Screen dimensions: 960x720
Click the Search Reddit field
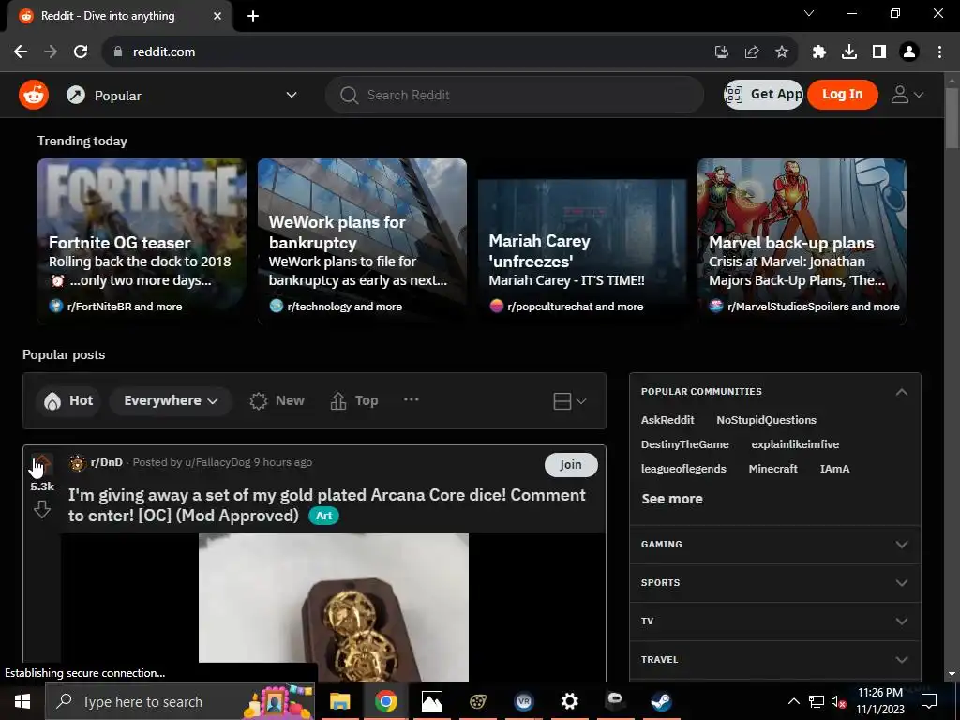(x=515, y=95)
